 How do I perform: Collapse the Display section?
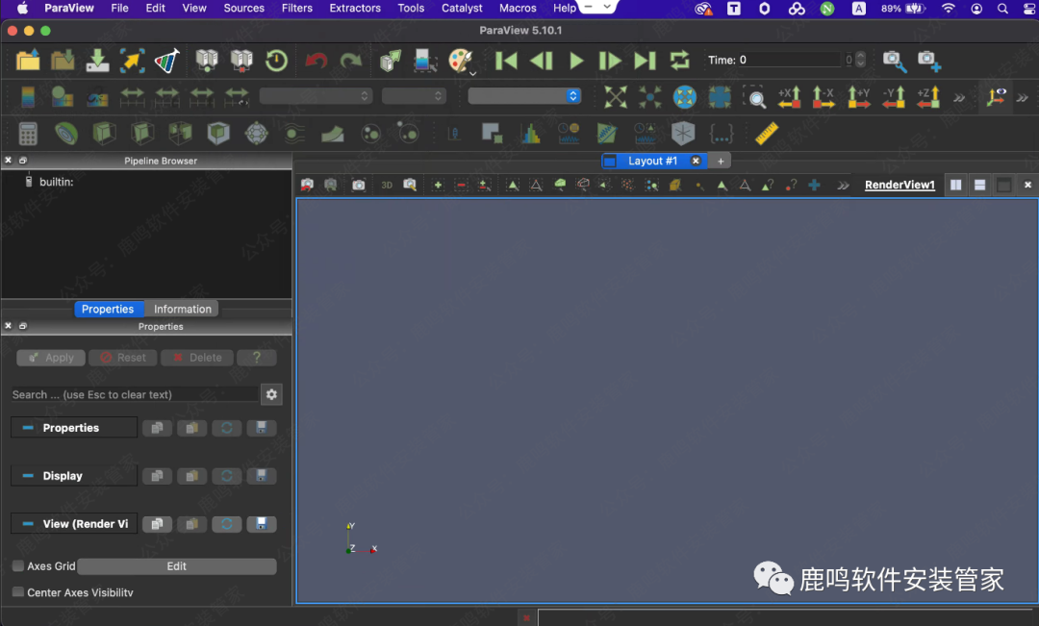pyautogui.click(x=28, y=476)
